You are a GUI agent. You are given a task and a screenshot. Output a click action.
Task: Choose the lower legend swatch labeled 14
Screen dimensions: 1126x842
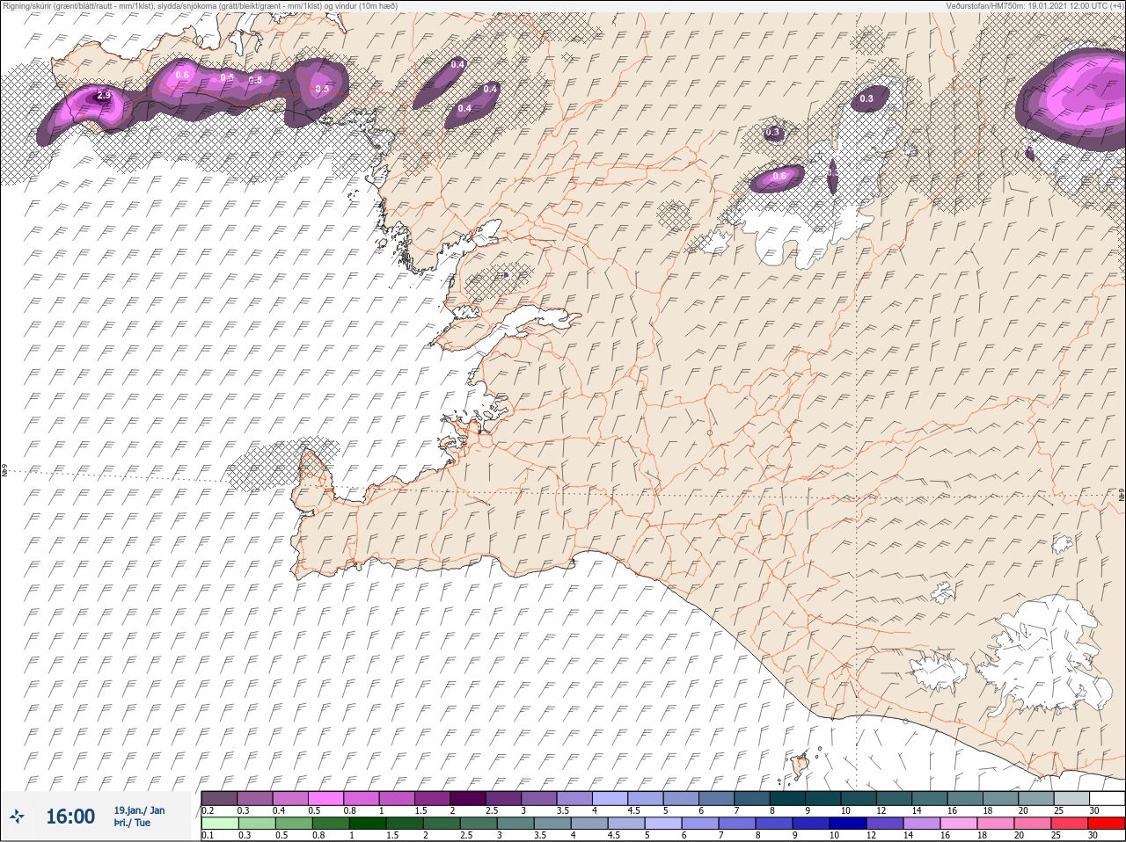(920, 824)
